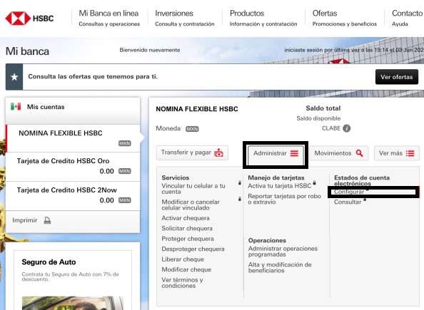Select NOMINA FLEXIBLE HSBC account
This screenshot has width=424, height=310.
(x=73, y=138)
